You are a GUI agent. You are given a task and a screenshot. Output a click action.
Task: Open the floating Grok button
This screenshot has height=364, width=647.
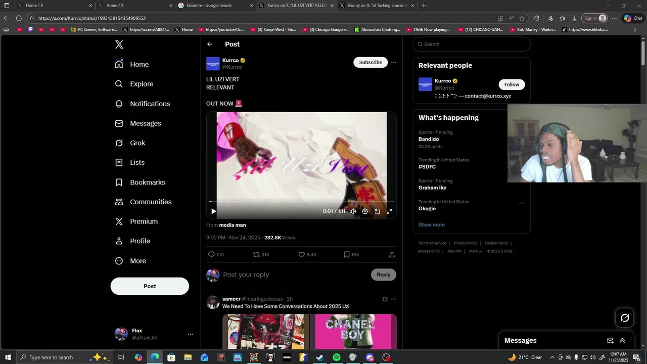625,318
